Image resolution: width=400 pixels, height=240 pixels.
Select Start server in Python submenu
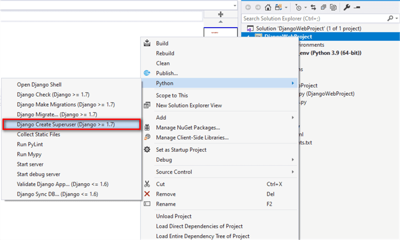[30, 164]
